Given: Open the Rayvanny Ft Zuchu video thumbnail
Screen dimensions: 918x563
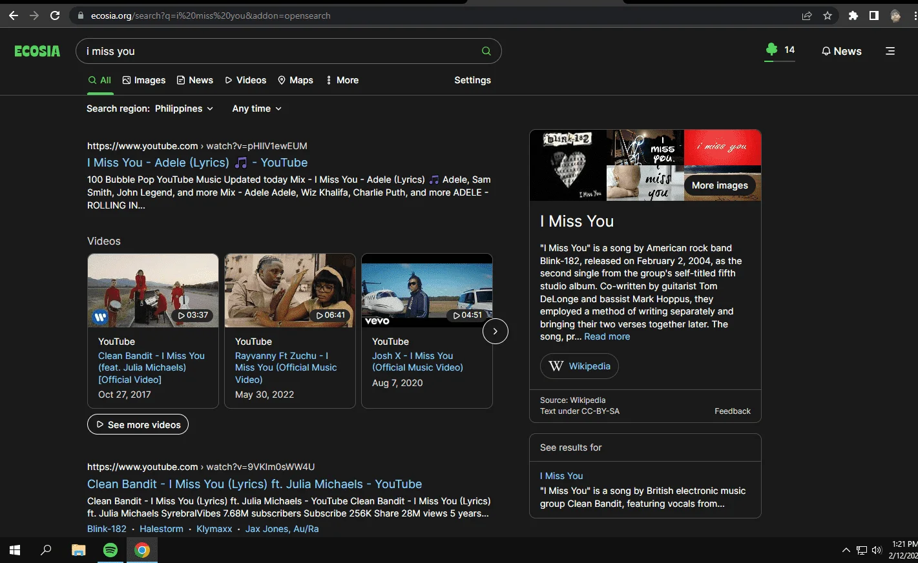Looking at the screenshot, I should tap(290, 291).
